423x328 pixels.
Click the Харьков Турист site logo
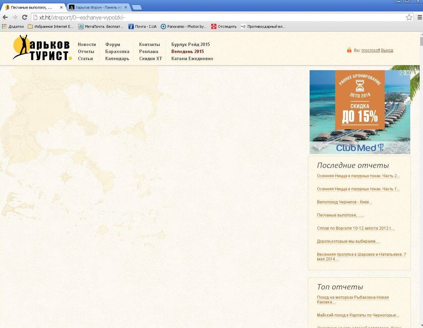click(42, 48)
